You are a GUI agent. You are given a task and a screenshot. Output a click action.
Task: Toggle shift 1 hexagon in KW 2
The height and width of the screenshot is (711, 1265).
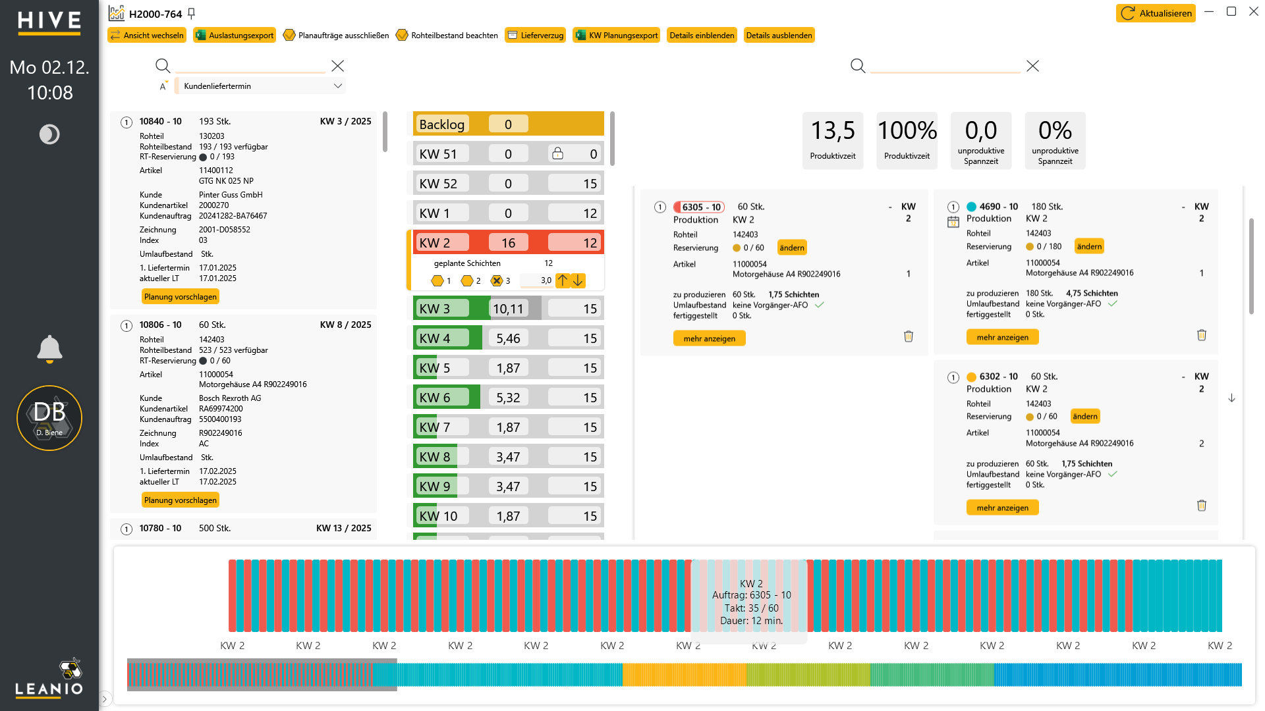(437, 281)
